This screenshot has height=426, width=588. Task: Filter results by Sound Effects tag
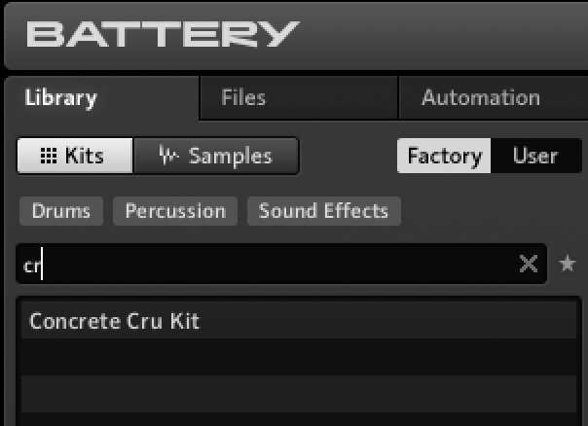click(323, 211)
